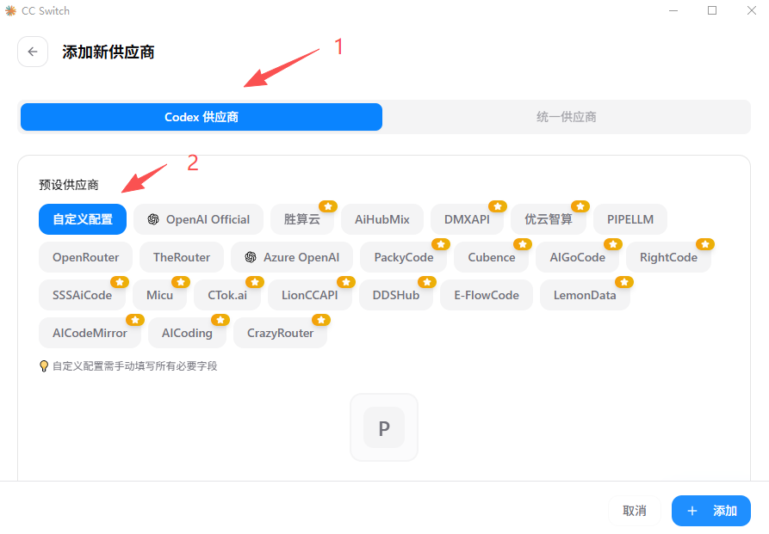
Task: Select the RightCode preset
Action: point(668,257)
